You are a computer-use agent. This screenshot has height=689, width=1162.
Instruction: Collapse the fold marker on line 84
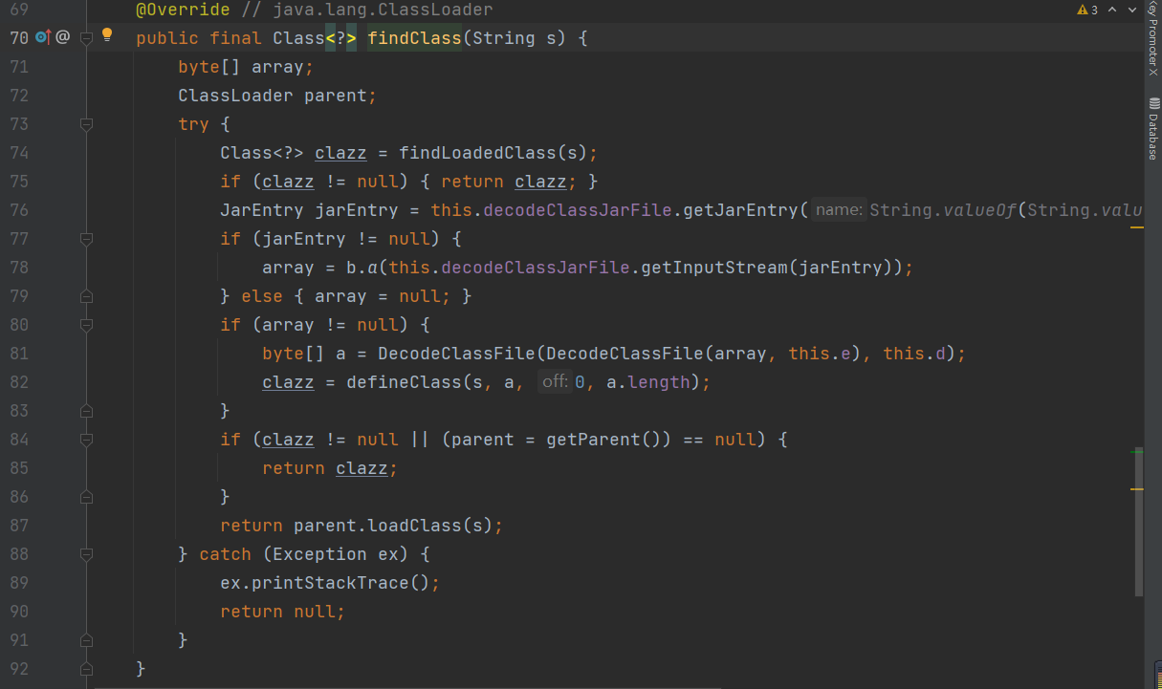(x=86, y=440)
